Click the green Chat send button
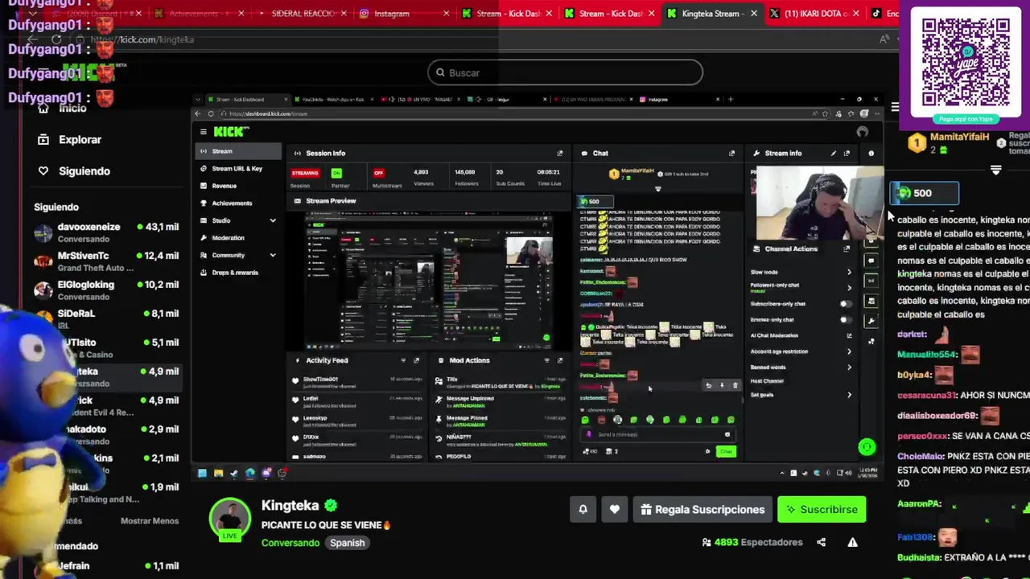The width and height of the screenshot is (1030, 579). pos(726,451)
